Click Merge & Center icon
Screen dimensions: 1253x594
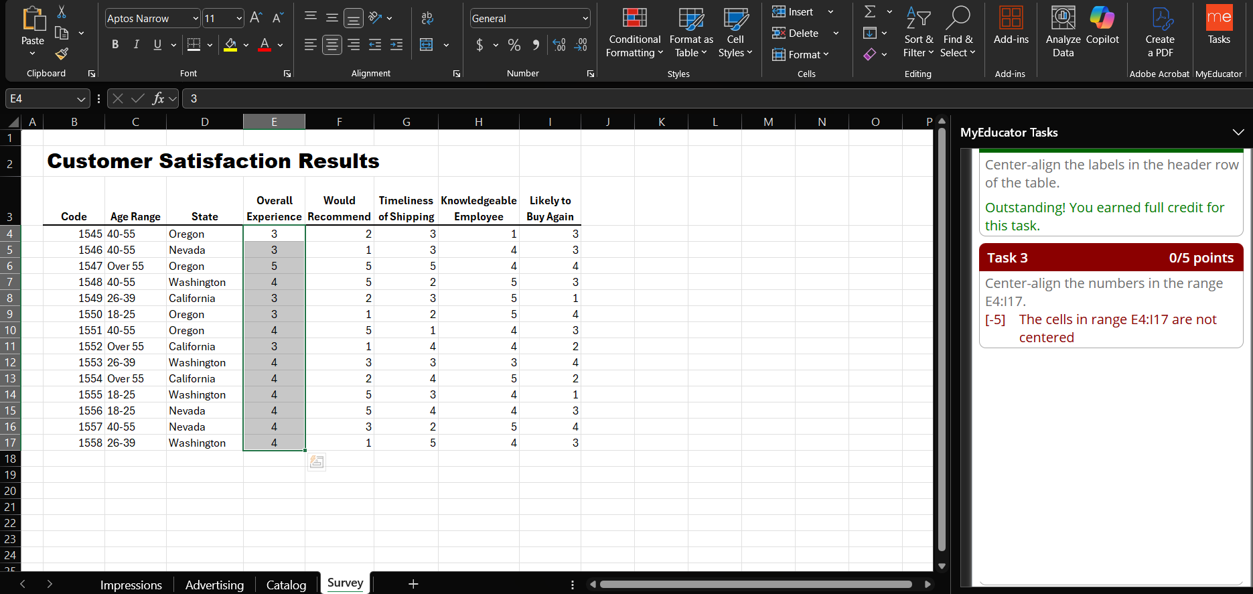pos(427,45)
